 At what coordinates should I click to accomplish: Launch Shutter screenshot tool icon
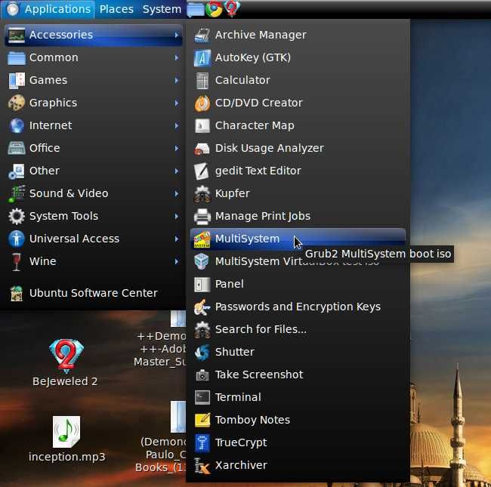[202, 352]
